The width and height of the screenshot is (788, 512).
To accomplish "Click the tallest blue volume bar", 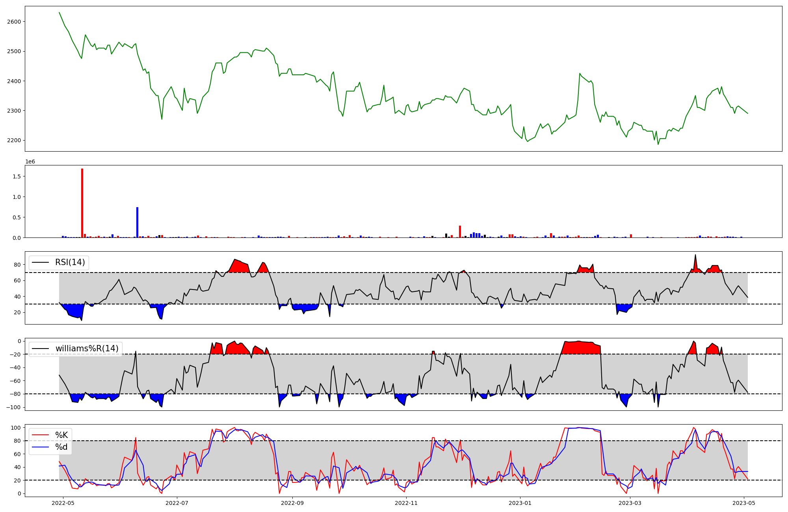I will click(137, 222).
